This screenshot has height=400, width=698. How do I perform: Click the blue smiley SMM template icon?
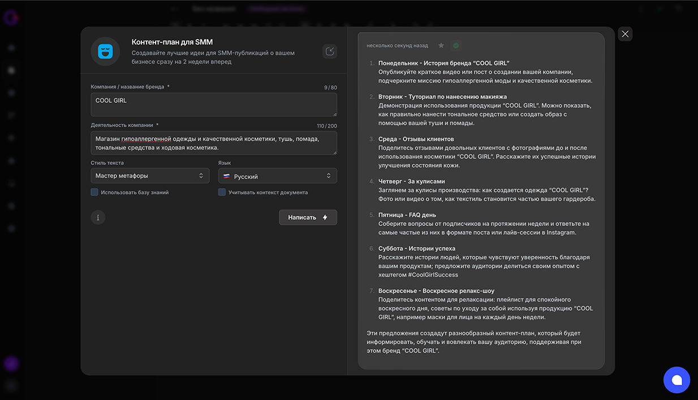[x=105, y=51]
